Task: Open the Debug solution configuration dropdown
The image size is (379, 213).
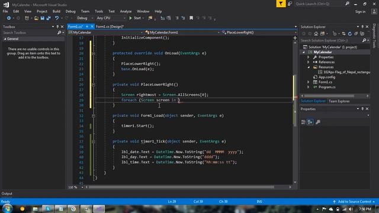Action: click(x=85, y=18)
